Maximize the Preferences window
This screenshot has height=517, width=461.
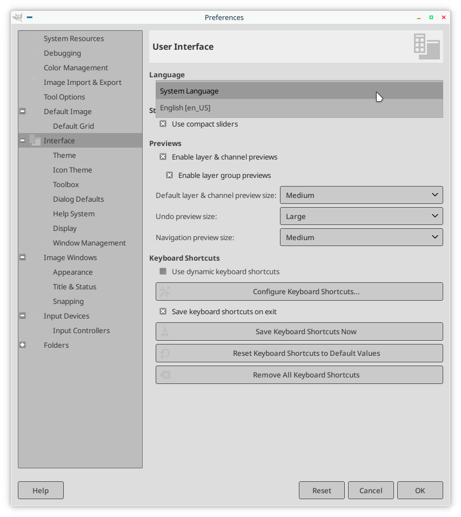tap(431, 17)
